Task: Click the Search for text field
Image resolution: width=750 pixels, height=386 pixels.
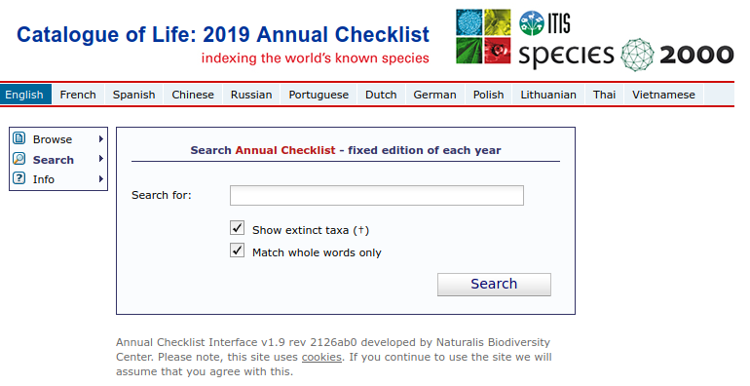Action: click(x=376, y=195)
